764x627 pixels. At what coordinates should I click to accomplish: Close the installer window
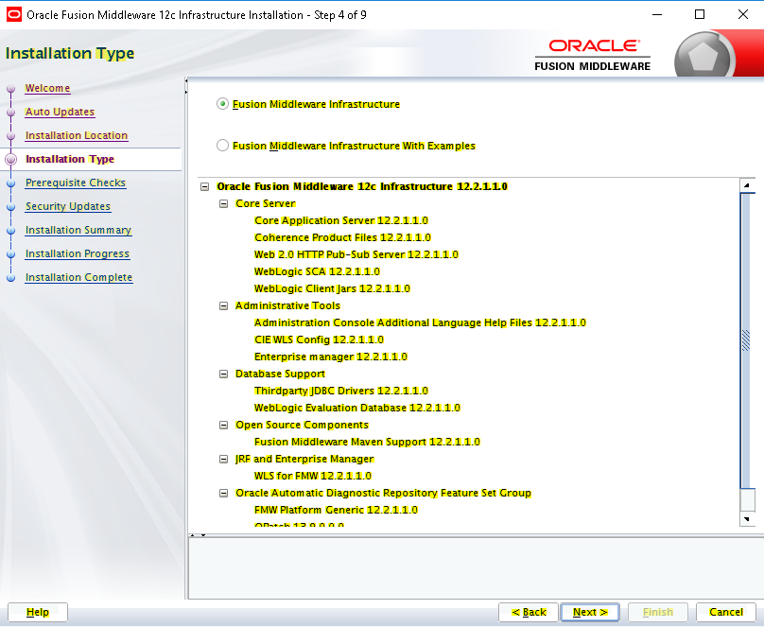pos(743,14)
